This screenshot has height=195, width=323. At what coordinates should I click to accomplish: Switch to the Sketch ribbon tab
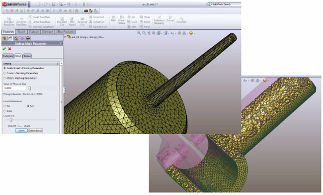tap(21, 32)
